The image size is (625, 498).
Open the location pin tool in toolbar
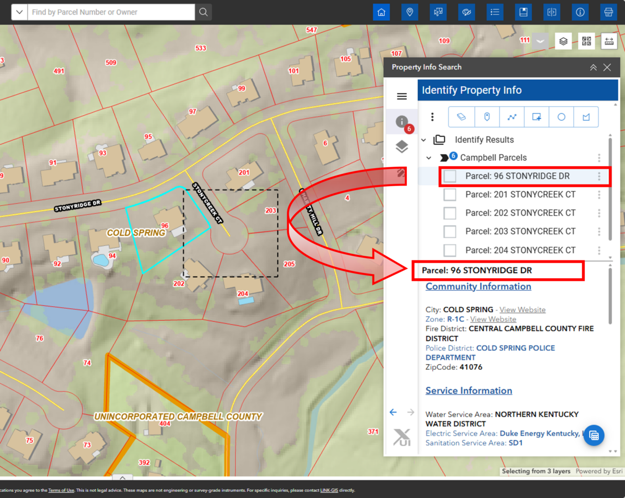[410, 12]
